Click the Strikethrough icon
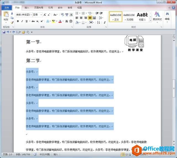177x158 pixels. pyautogui.click(x=33, y=21)
